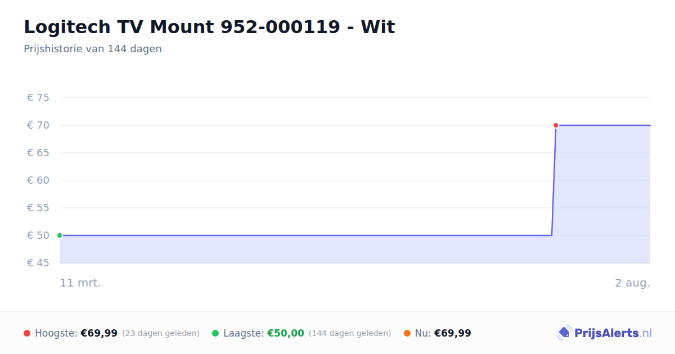The image size is (675, 354).
Task: Select the Hoogste €69,99 price value
Action: tap(99, 333)
